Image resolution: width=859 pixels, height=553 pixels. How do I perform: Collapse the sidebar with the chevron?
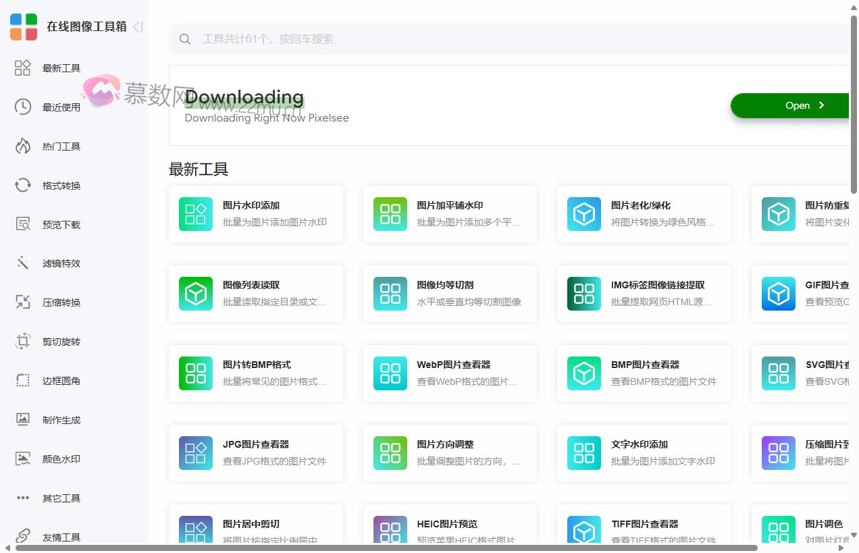pos(137,27)
